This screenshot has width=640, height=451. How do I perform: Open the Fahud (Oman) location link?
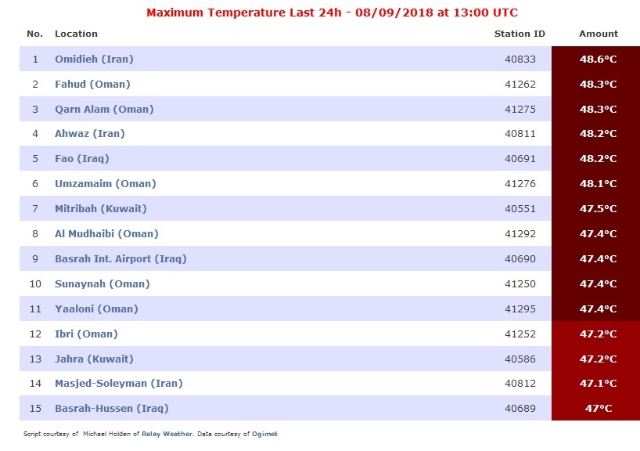pyautogui.click(x=92, y=84)
